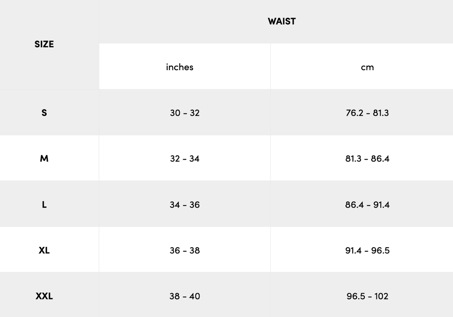Select the 38 – 40 inches cell

point(184,296)
